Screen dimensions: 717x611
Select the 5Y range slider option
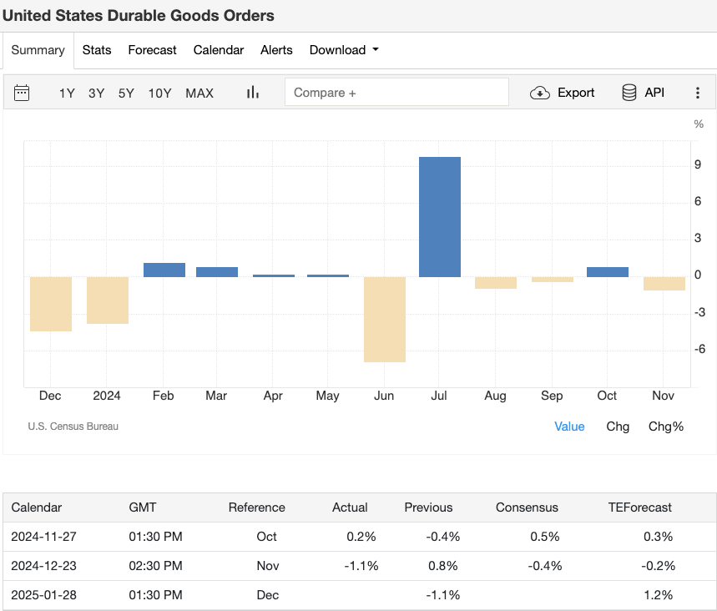coord(126,93)
